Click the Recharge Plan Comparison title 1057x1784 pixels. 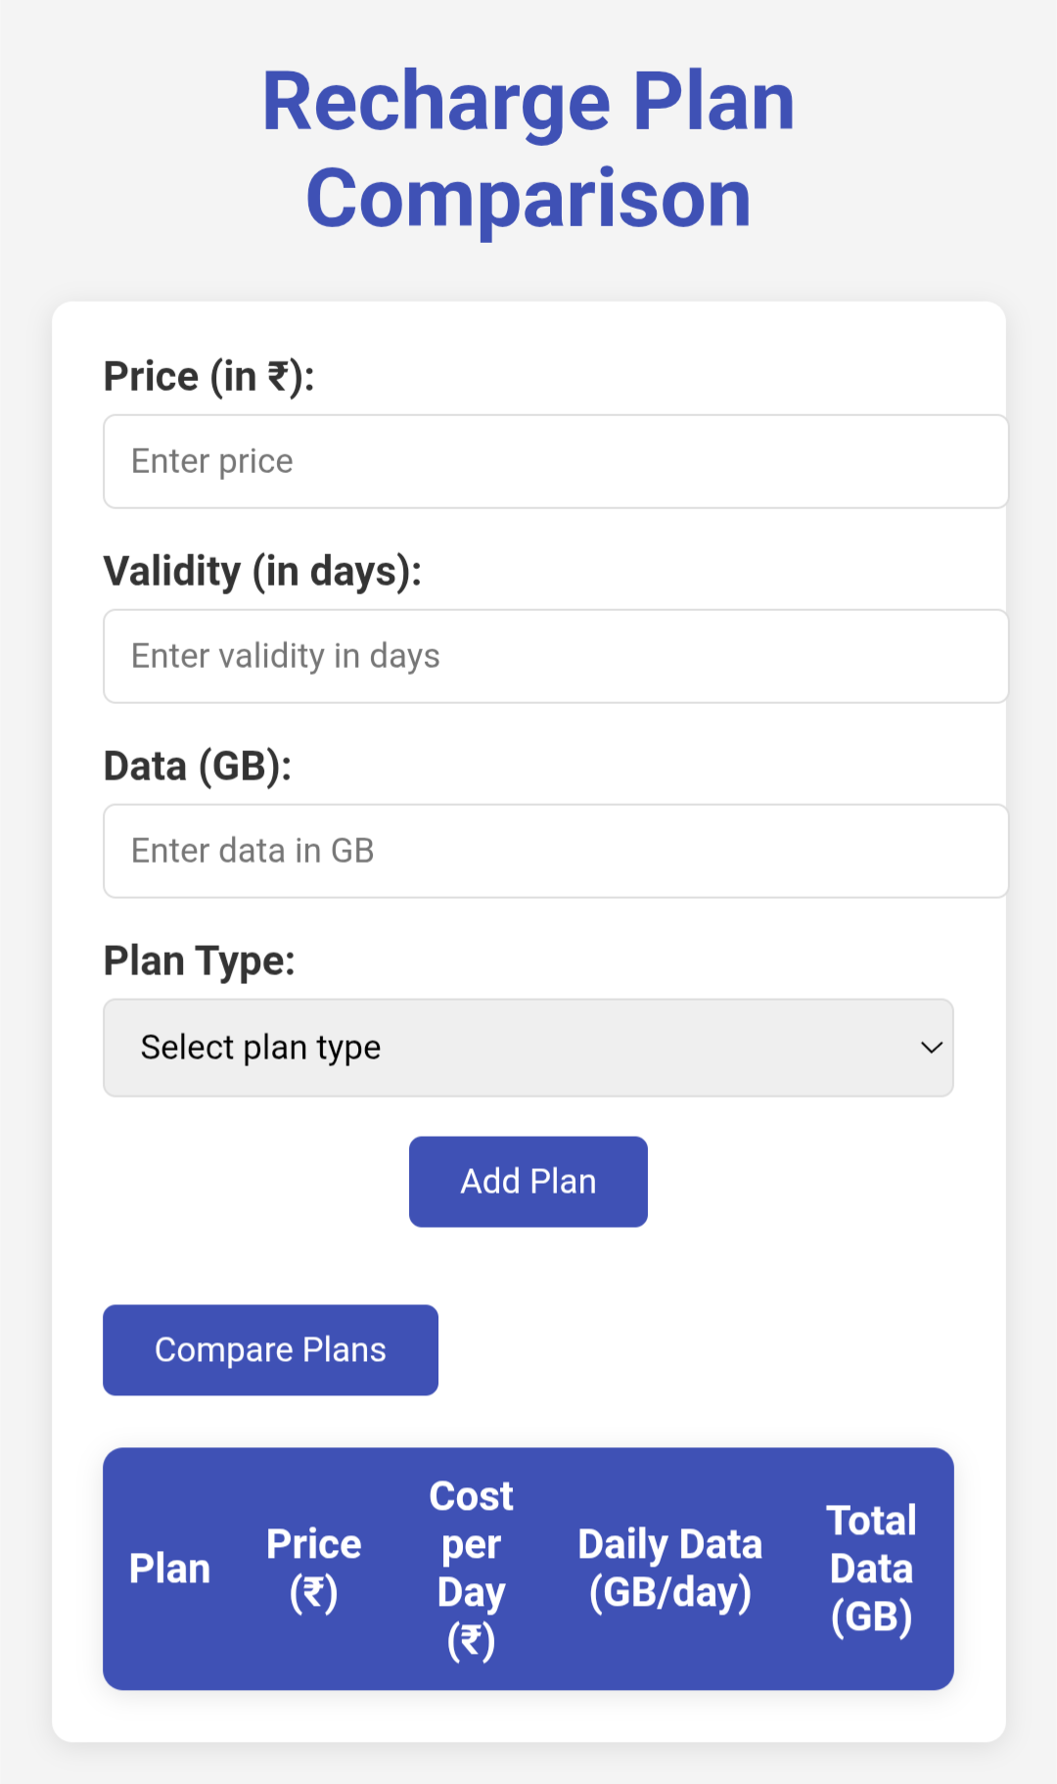pos(528,150)
